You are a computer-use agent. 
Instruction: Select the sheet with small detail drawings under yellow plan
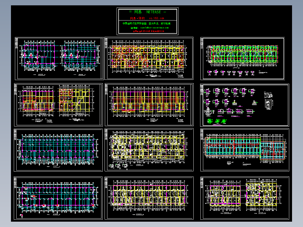click(149, 150)
